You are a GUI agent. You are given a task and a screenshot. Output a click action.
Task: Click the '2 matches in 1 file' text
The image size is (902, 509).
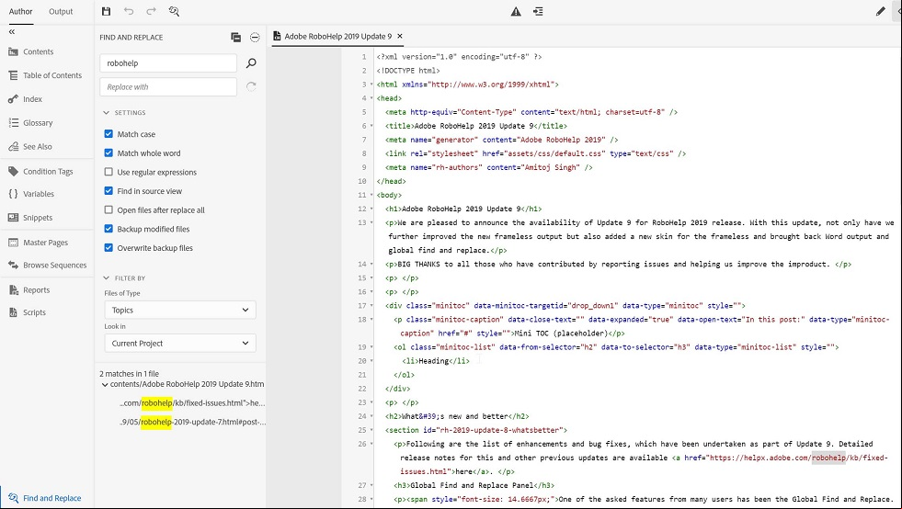click(x=130, y=374)
